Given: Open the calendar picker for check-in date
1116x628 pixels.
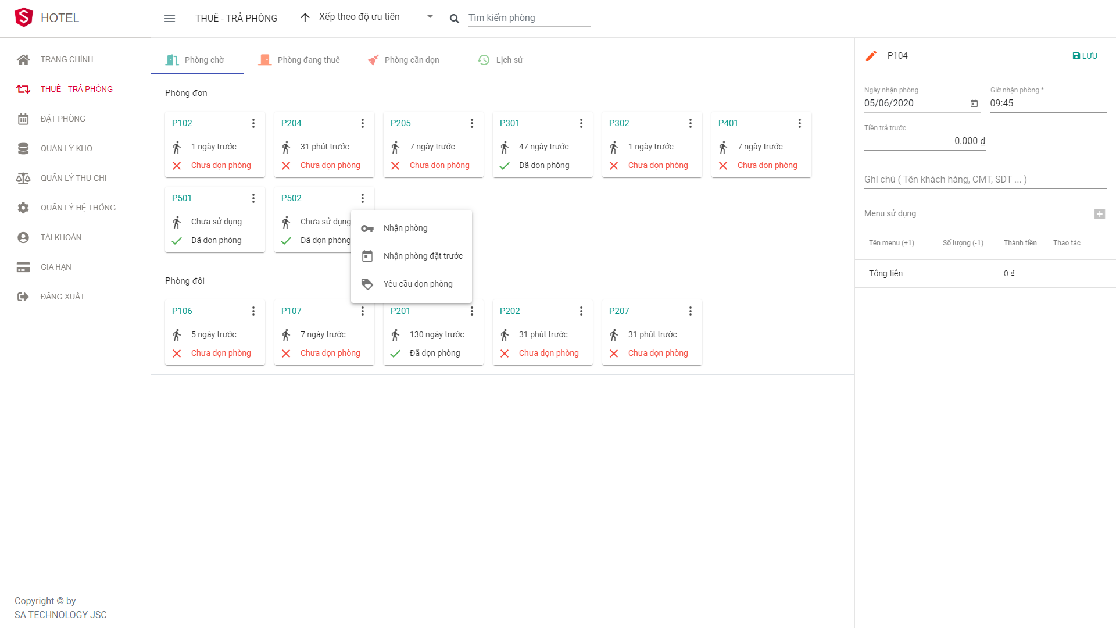Looking at the screenshot, I should coord(974,104).
